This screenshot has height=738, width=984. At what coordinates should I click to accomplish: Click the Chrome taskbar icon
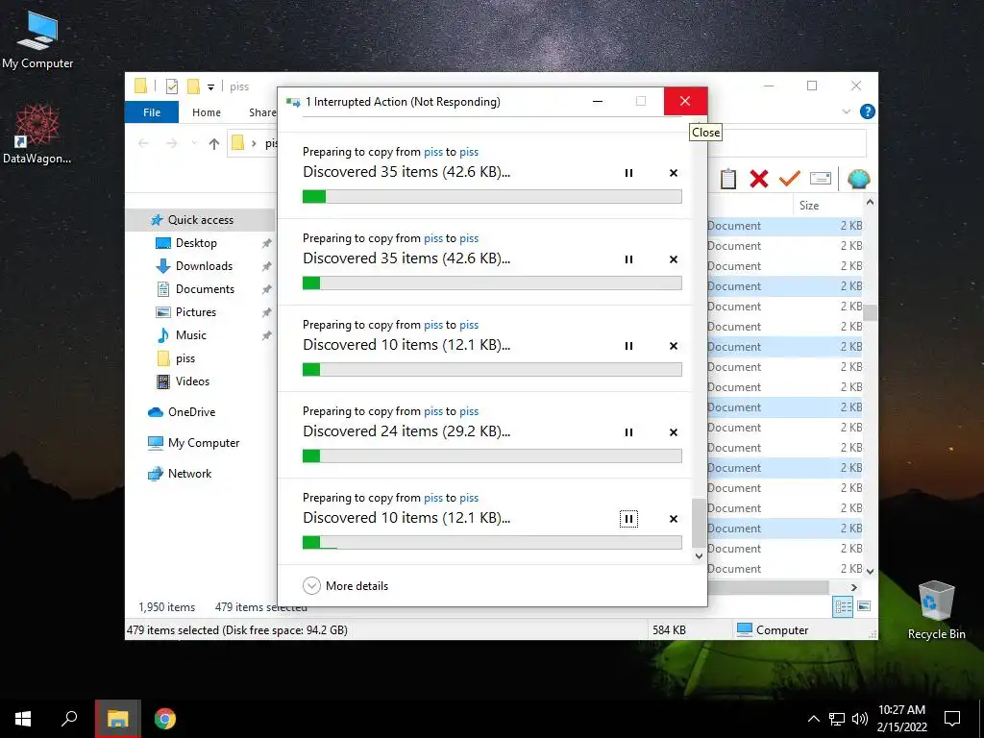165,719
